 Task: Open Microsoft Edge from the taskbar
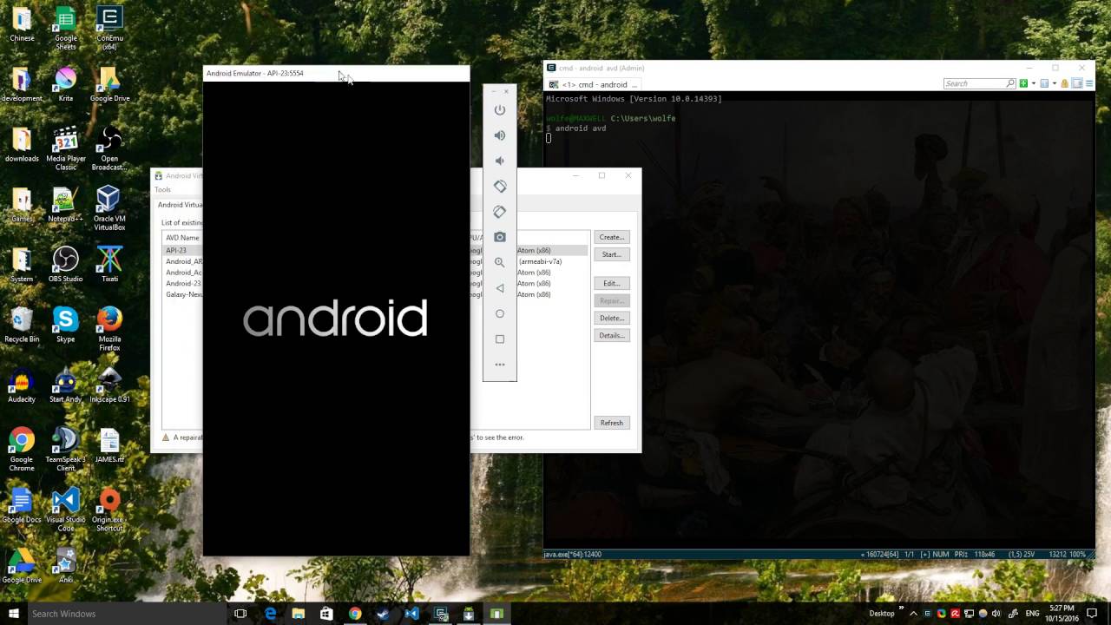(x=270, y=614)
